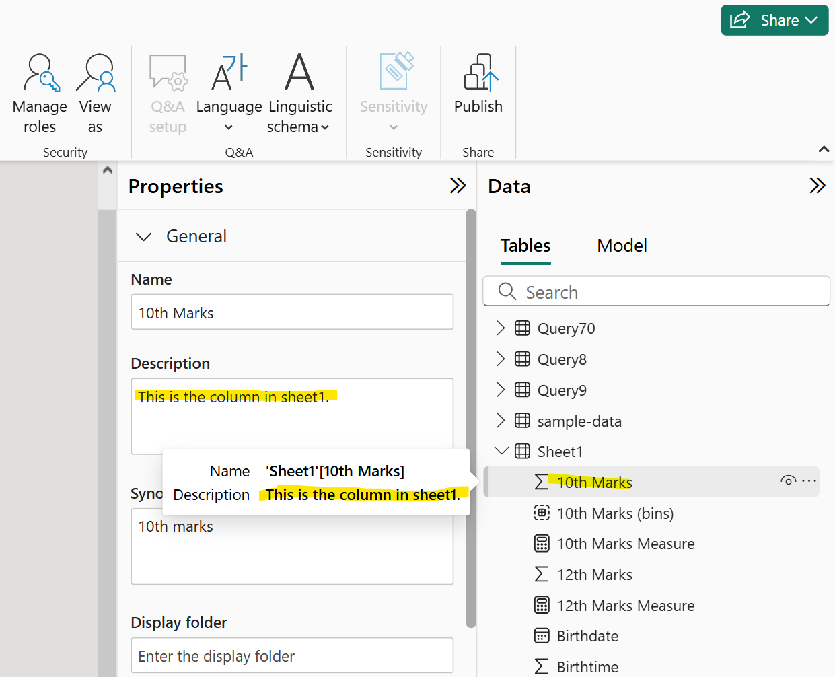
Task: Collapse the General section in Properties
Action: (x=144, y=236)
